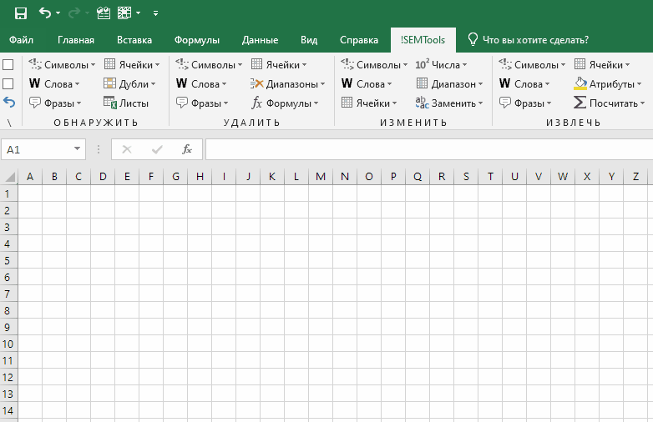Open the Файл tab
Image resolution: width=653 pixels, height=422 pixels.
click(x=21, y=40)
